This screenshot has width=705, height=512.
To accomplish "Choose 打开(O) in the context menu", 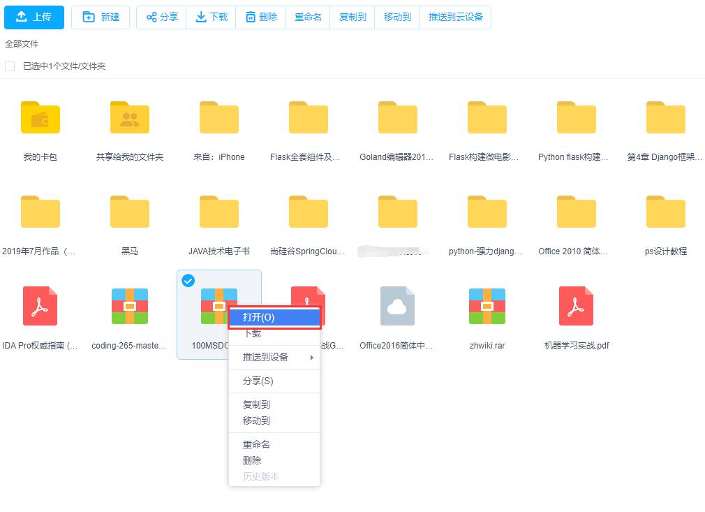I will click(x=275, y=318).
